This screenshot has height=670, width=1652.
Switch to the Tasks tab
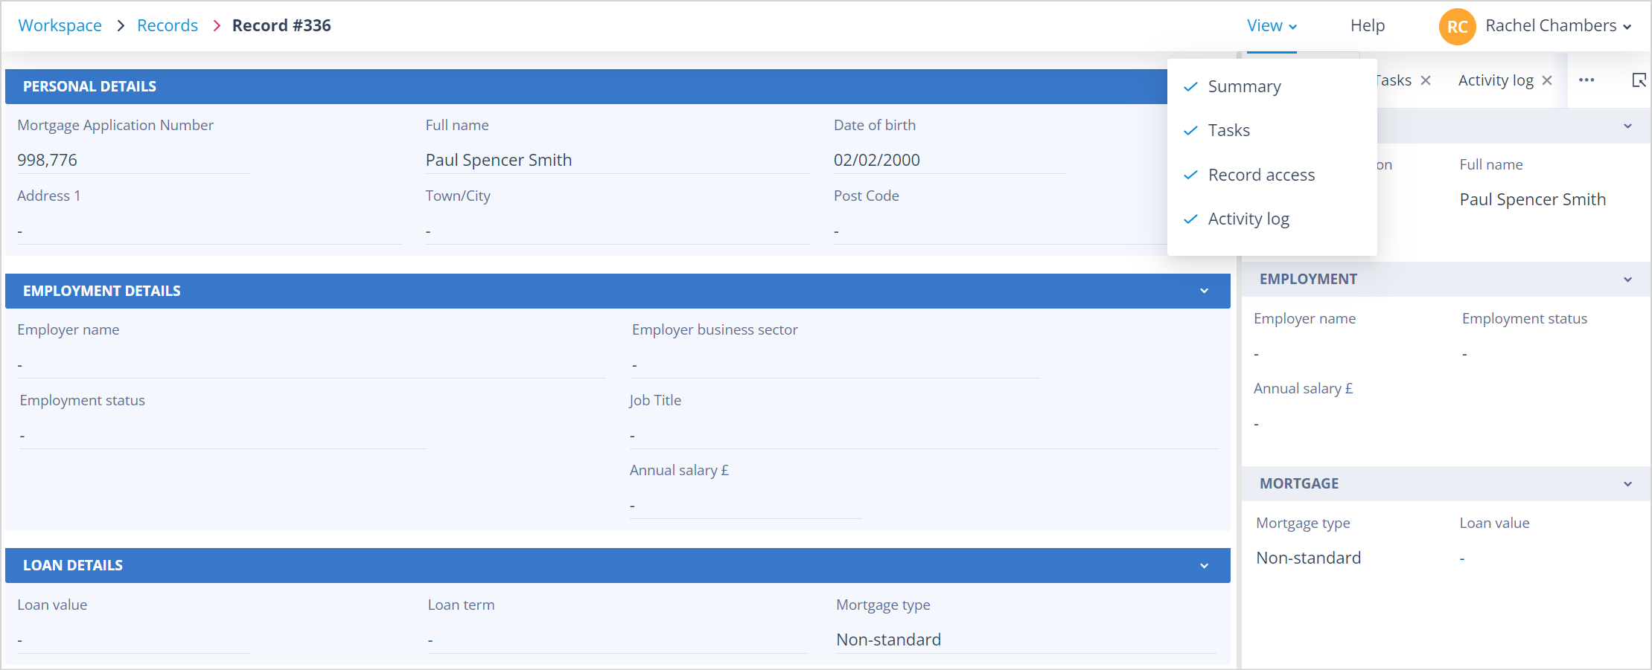pyautogui.click(x=1394, y=80)
